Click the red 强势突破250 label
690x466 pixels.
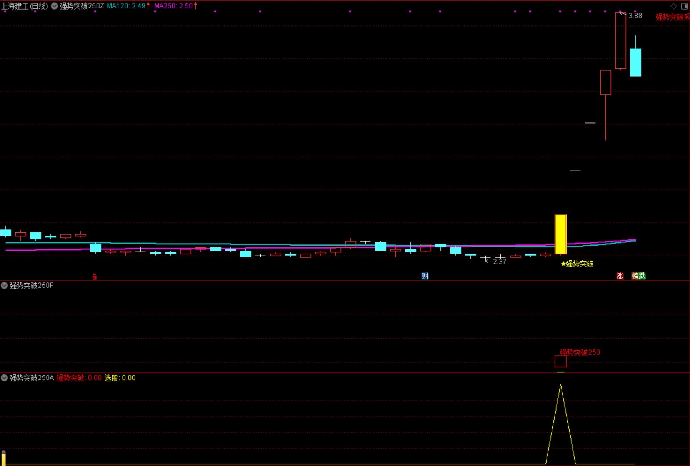click(x=580, y=352)
